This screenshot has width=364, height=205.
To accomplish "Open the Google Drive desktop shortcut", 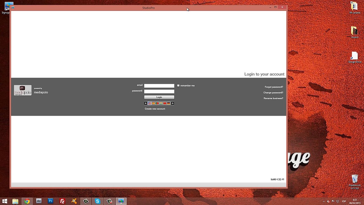I will coord(355,57).
